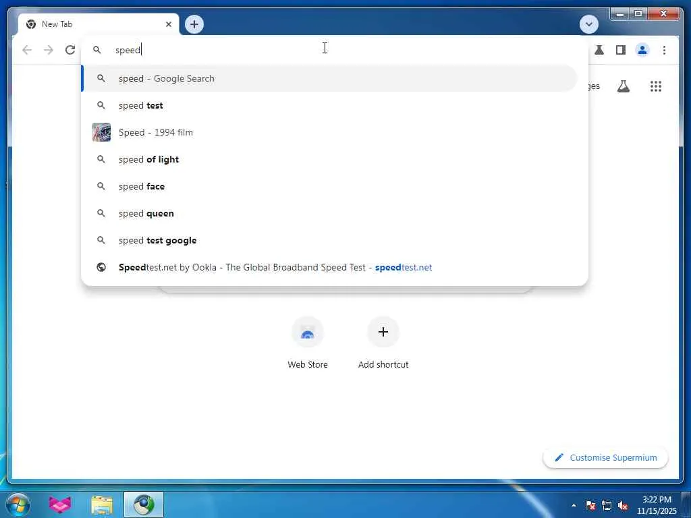Click the Action Center flag tray icon
This screenshot has width=691, height=518.
(590, 505)
